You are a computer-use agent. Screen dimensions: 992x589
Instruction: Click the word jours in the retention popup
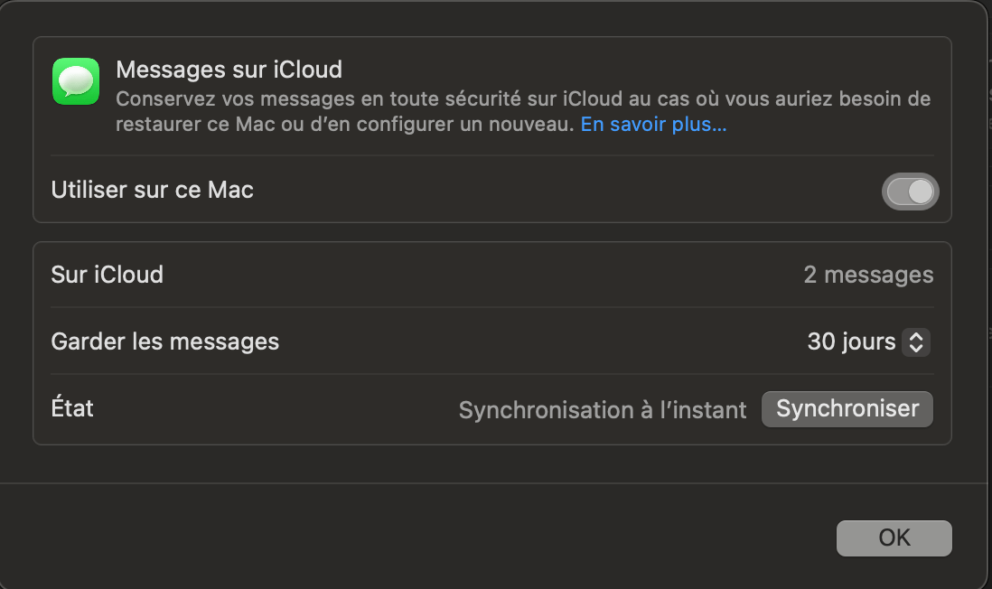click(869, 342)
